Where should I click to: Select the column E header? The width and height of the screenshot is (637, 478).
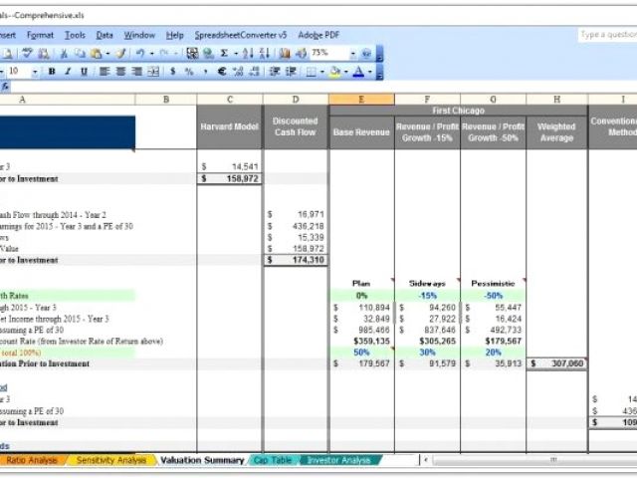tap(361, 99)
